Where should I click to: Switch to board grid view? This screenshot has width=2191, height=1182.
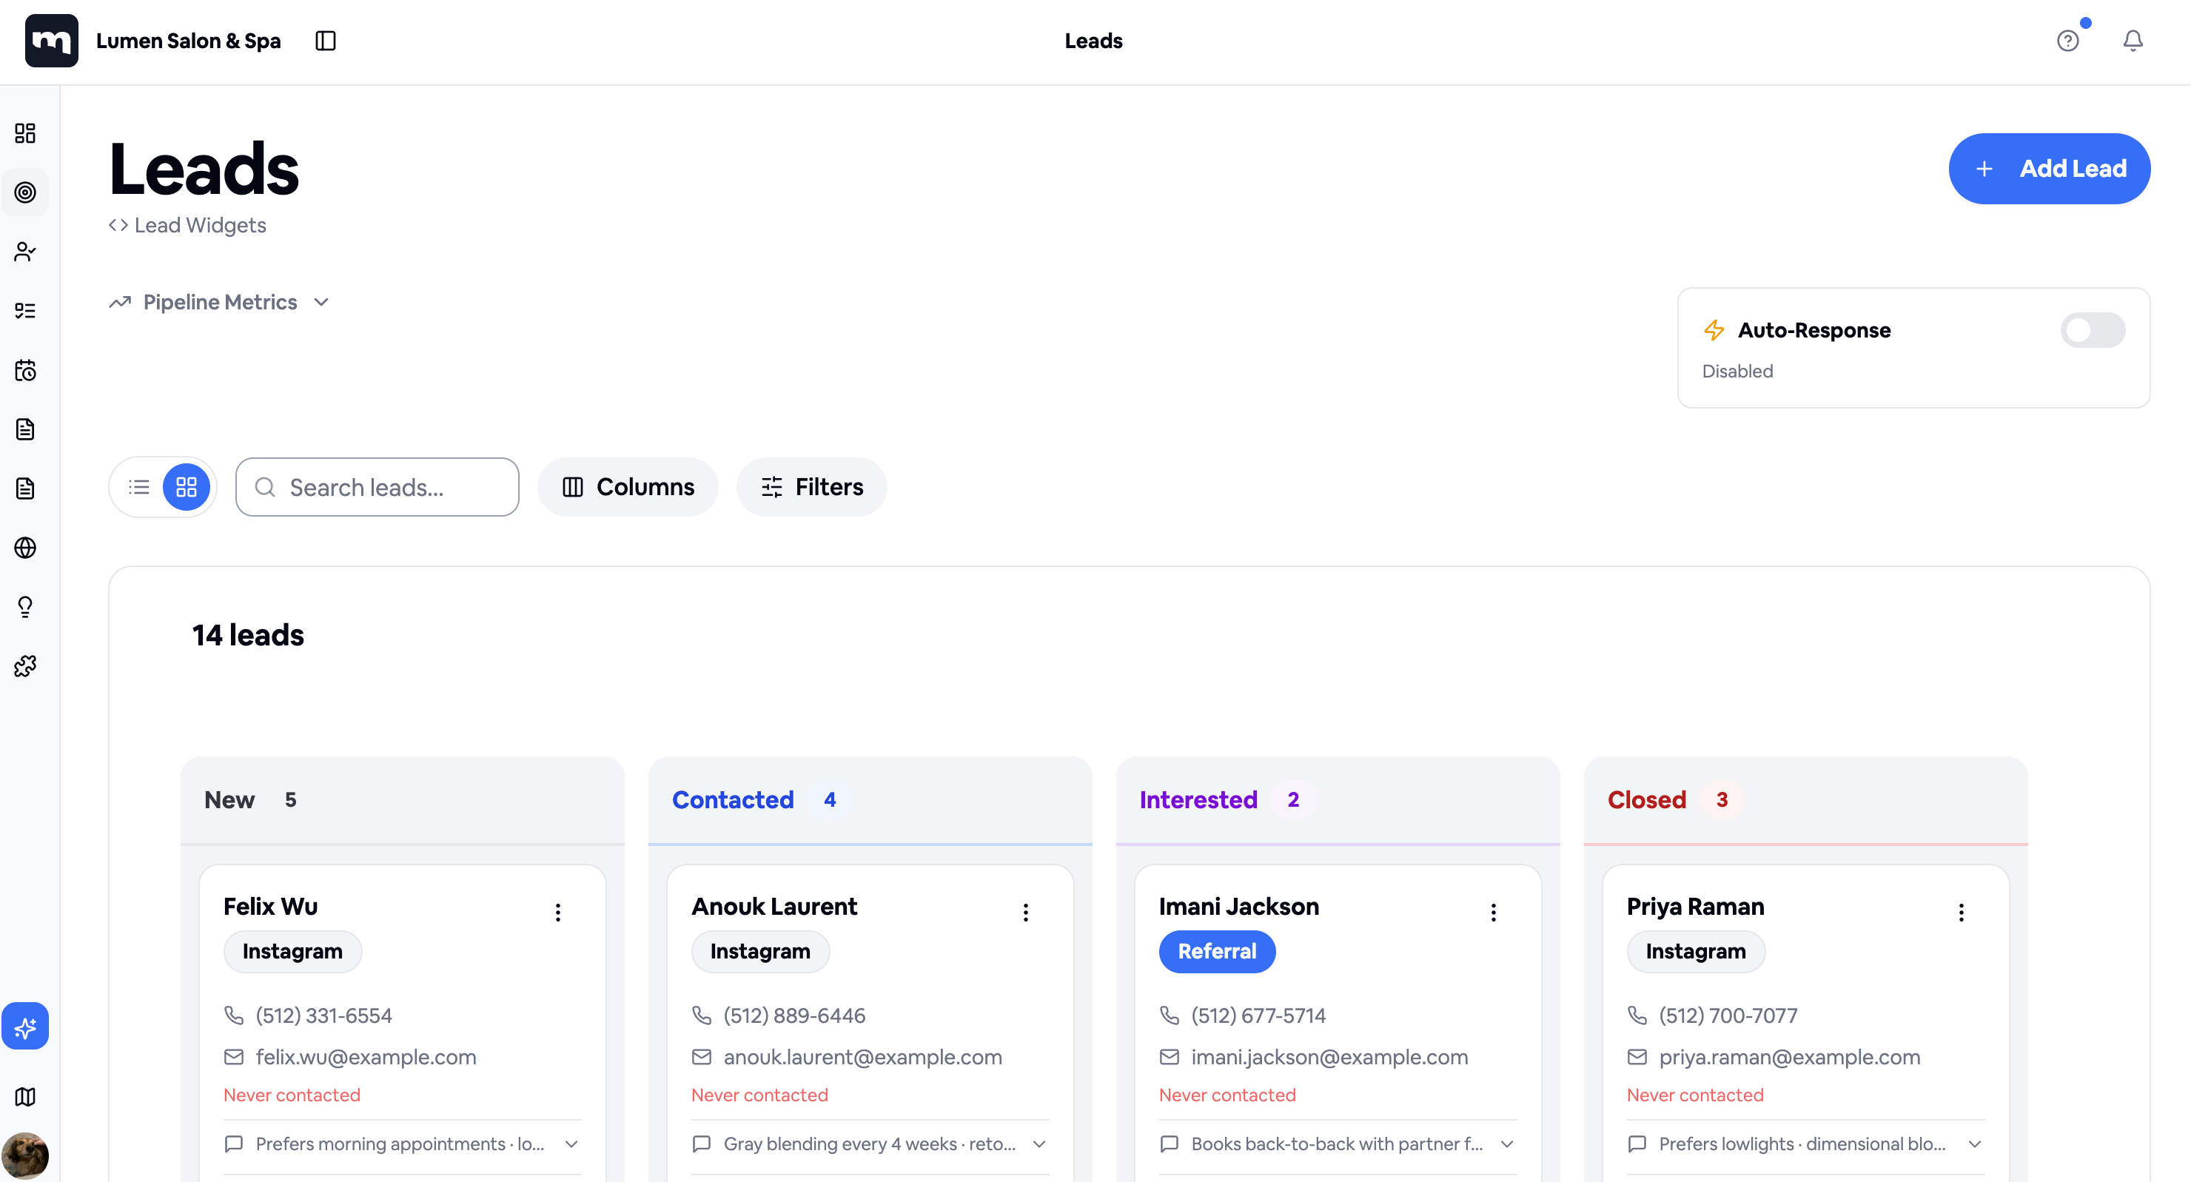(x=187, y=487)
